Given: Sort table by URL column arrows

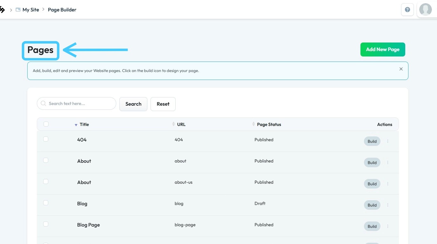Looking at the screenshot, I should (x=173, y=124).
